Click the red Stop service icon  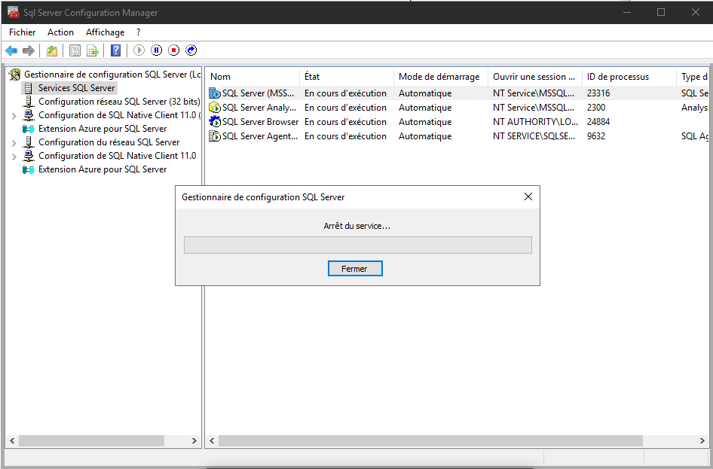[173, 50]
